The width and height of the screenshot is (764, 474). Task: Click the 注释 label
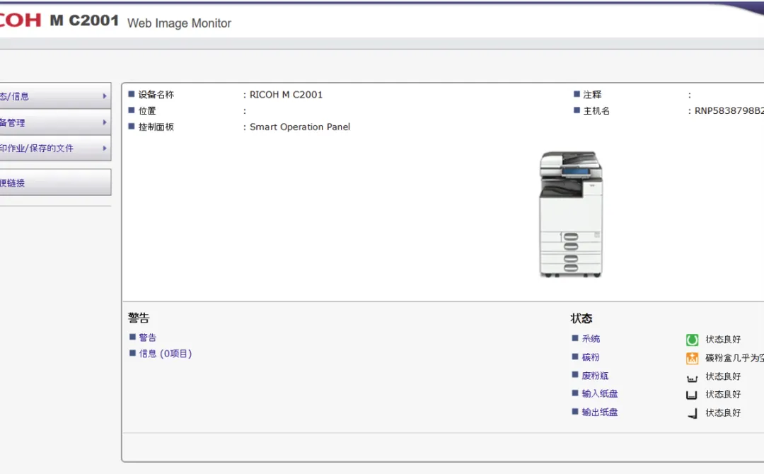point(593,95)
